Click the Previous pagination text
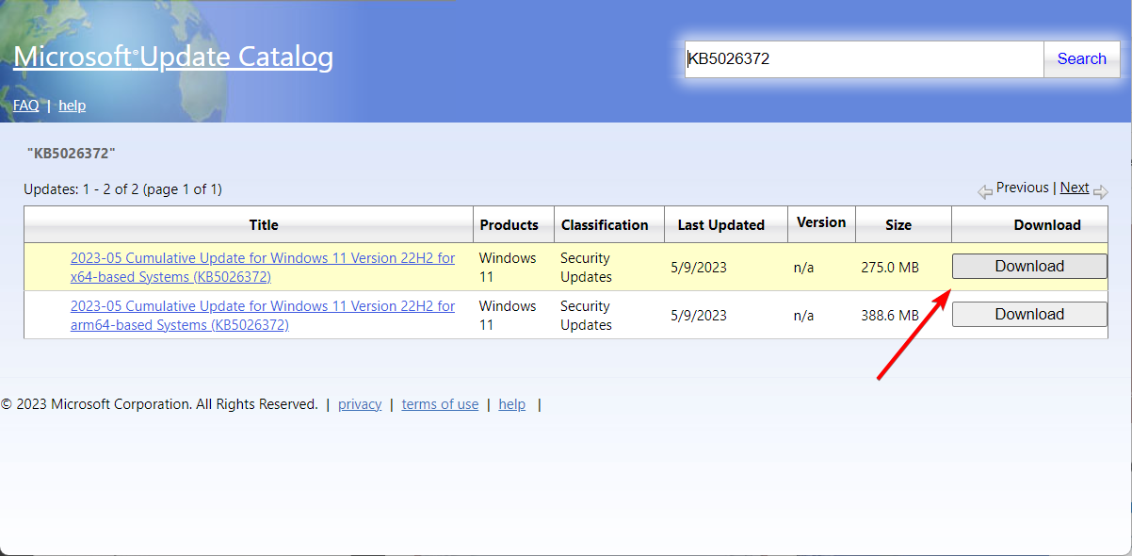Screen dimensions: 1132x556 pos(1023,188)
